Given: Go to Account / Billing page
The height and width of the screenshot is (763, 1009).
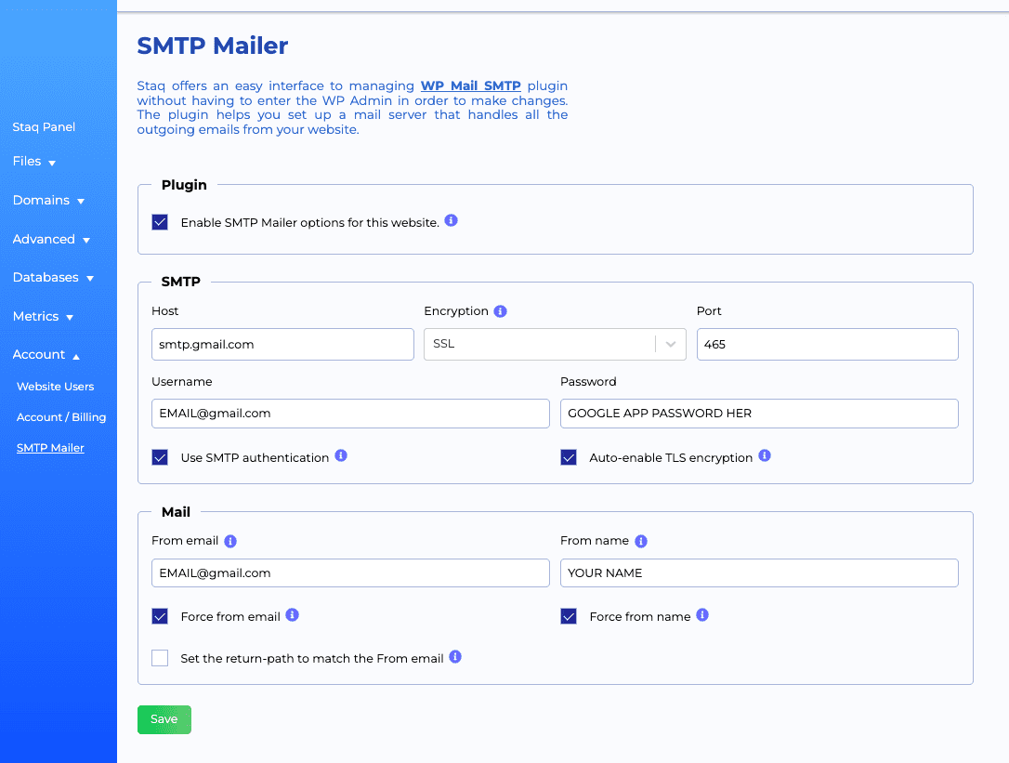Looking at the screenshot, I should click(x=61, y=417).
